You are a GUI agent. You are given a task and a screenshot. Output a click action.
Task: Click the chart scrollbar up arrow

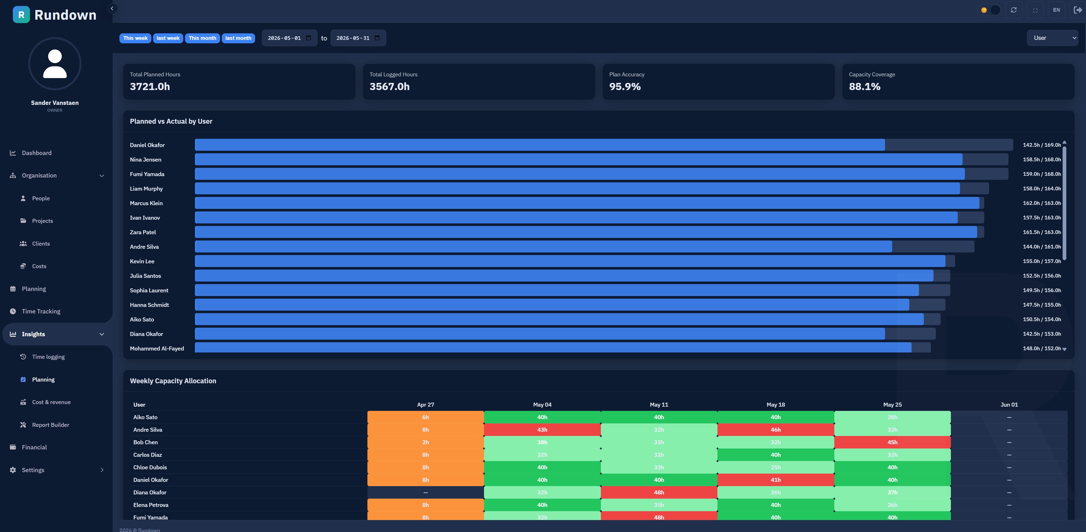[1064, 142]
